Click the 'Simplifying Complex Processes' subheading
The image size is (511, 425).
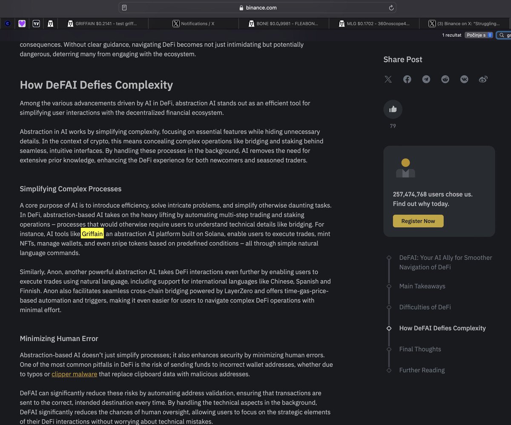[71, 189]
